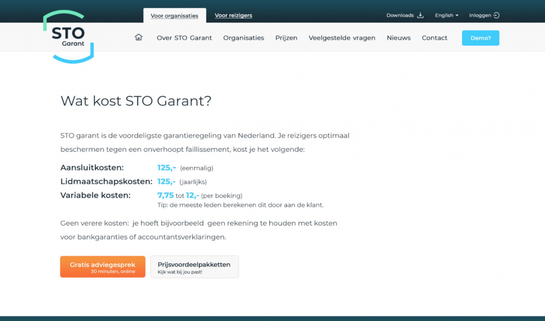Click the STO Garant logo
The image size is (545, 321).
click(69, 37)
